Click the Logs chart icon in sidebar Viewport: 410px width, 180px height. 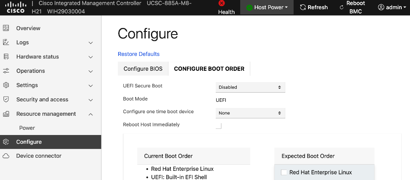pyautogui.click(x=6, y=42)
